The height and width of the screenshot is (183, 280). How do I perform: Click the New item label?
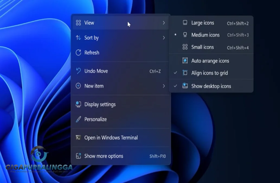coord(94,86)
